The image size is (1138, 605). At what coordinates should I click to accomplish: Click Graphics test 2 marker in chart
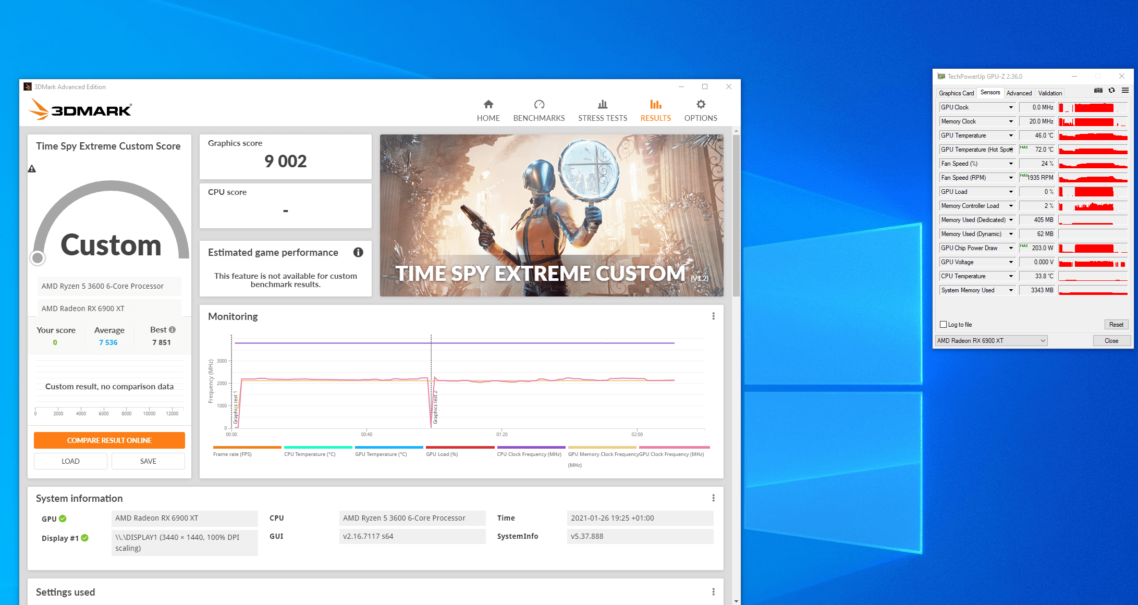click(435, 406)
